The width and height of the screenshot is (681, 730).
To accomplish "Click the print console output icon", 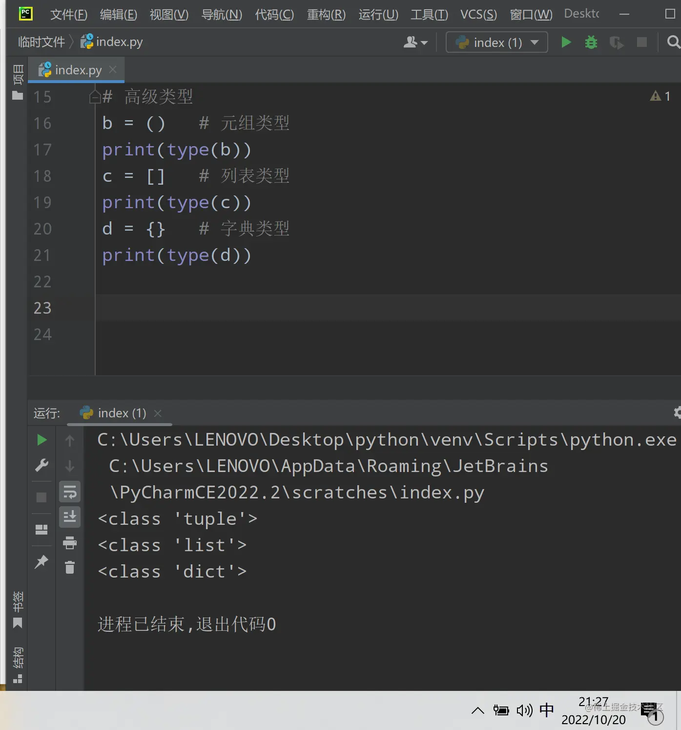I will click(x=70, y=542).
